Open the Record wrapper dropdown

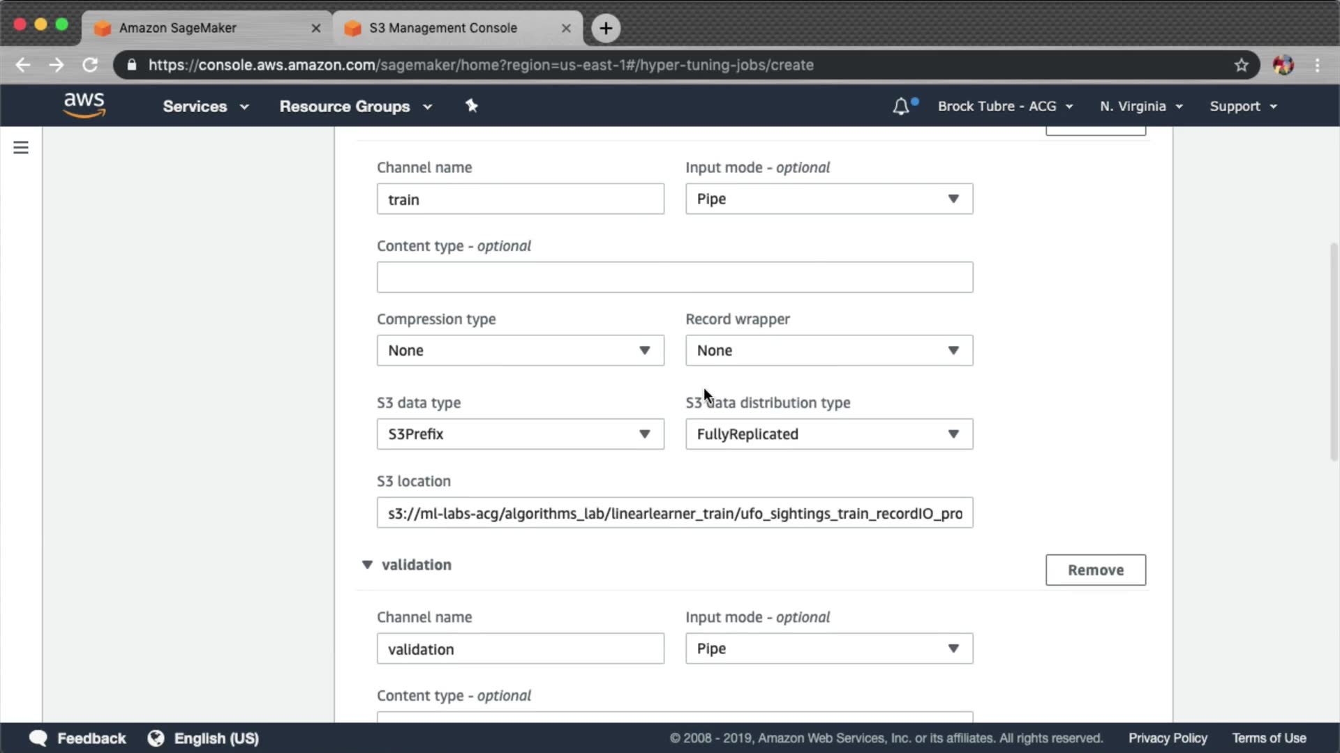pyautogui.click(x=828, y=350)
